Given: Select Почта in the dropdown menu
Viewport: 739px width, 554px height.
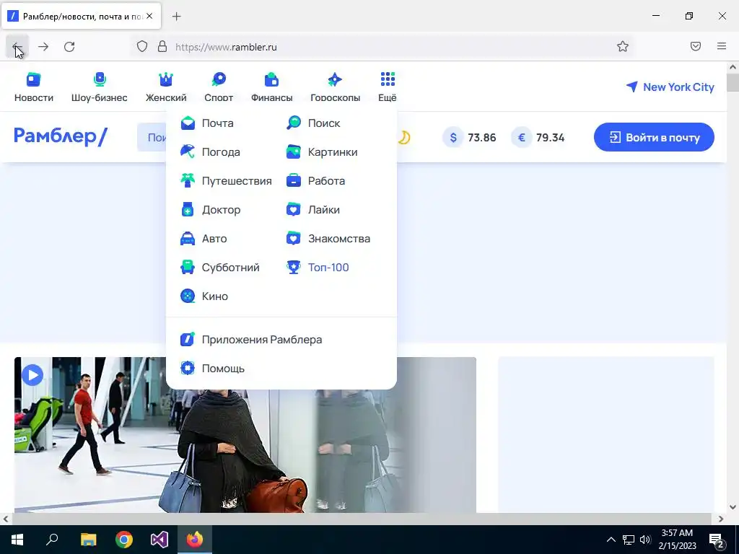Looking at the screenshot, I should 207,123.
